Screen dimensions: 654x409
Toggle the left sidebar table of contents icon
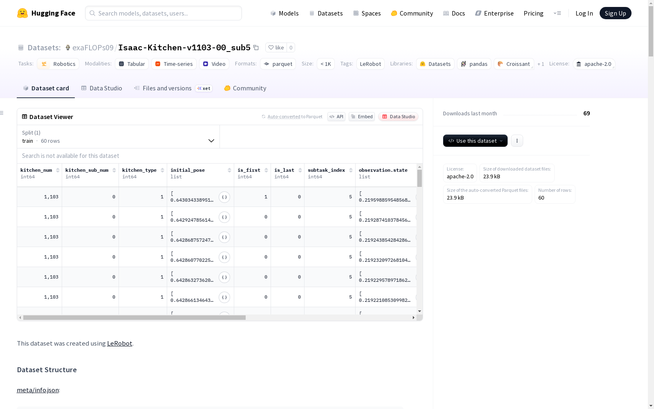pyautogui.click(x=2, y=113)
